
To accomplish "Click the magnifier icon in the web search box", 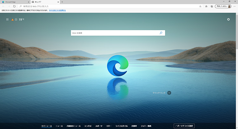I will tap(161, 33).
